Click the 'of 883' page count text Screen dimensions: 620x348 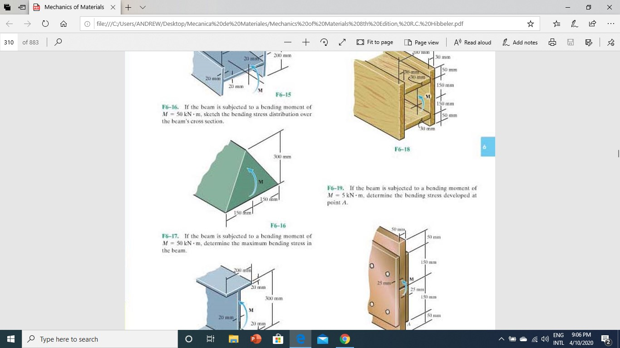30,42
